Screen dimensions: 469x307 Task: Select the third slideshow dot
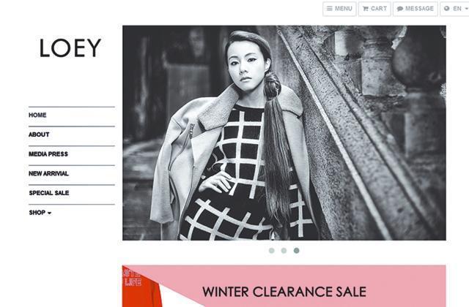click(x=296, y=251)
